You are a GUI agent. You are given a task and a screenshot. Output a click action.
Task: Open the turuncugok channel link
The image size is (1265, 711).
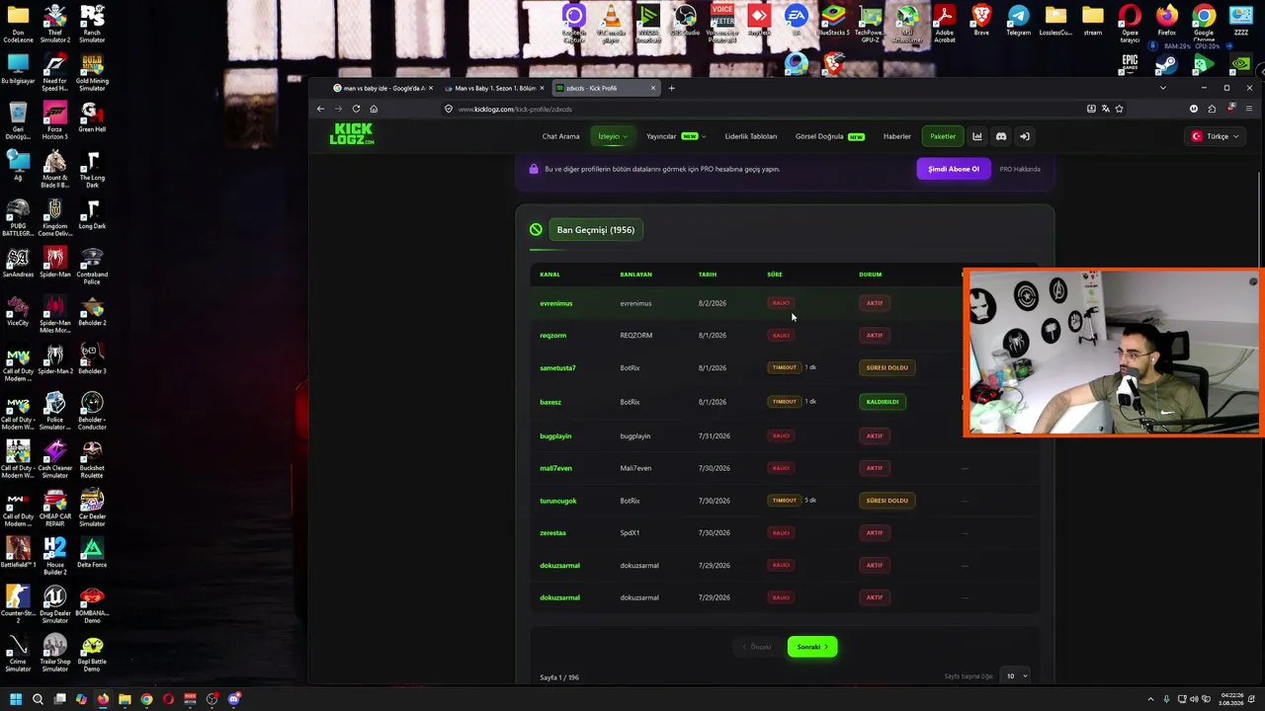558,501
